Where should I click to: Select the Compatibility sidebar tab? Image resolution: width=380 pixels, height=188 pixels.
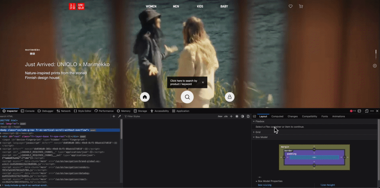(309, 116)
